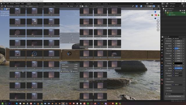Hide Camera object using its eye icon

tap(182, 13)
